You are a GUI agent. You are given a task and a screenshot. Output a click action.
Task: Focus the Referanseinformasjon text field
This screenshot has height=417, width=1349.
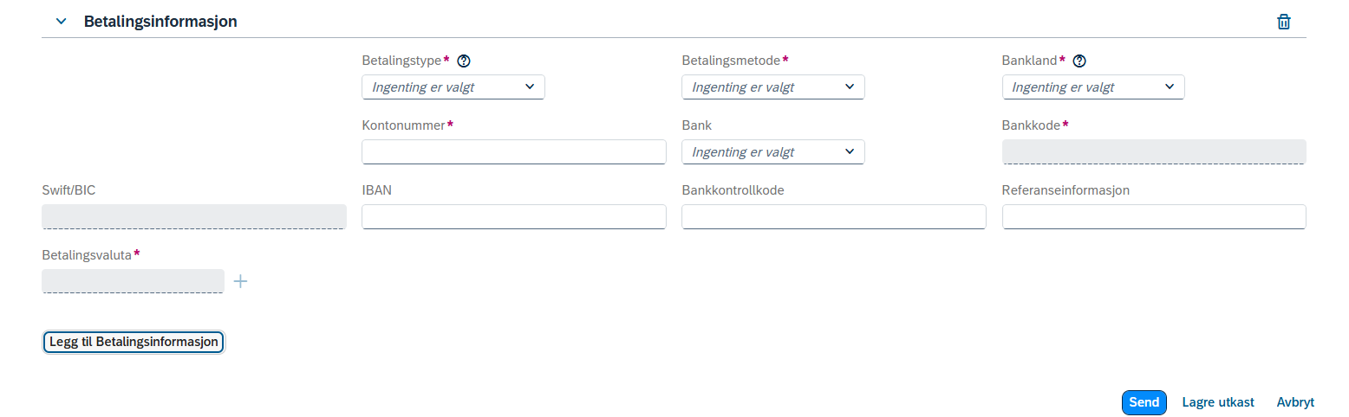click(1154, 216)
